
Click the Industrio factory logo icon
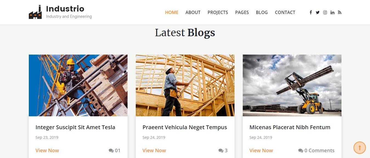(x=35, y=12)
